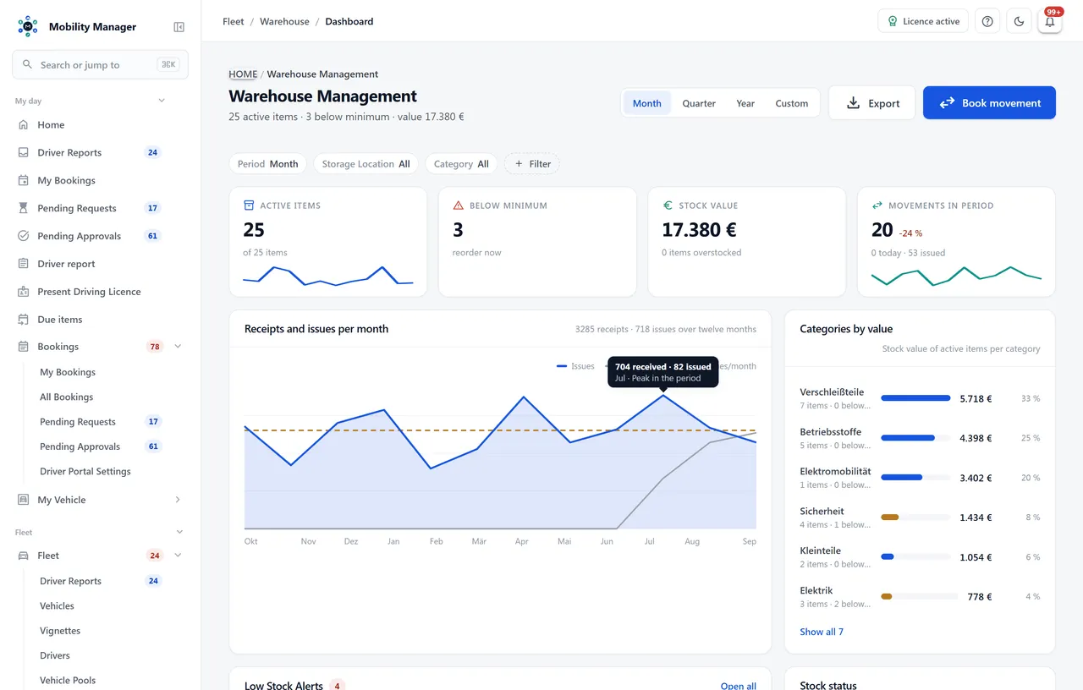Open notifications bell icon

coord(1050,21)
